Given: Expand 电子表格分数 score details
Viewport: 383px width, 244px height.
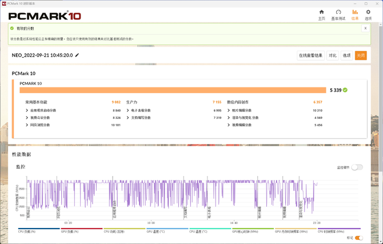Looking at the screenshot, I should pos(127,110).
